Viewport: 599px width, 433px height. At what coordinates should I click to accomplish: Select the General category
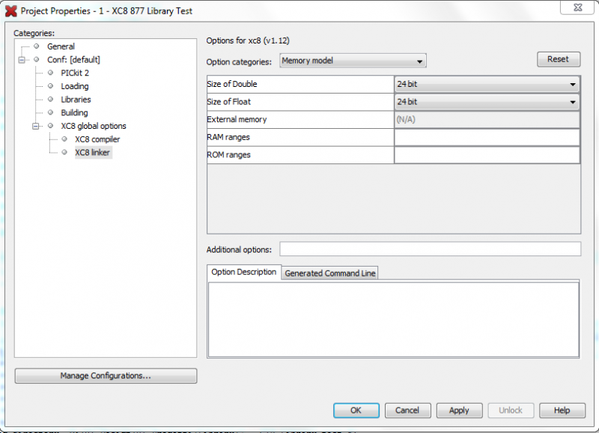61,46
